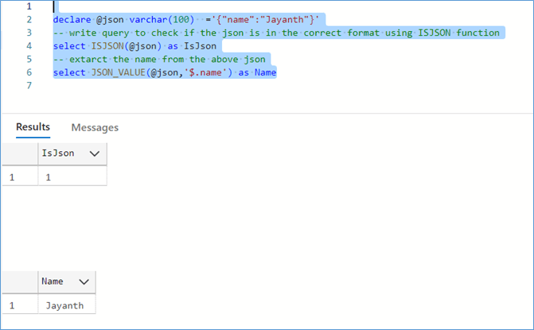Screen dimensions: 534x330
Task: Switch to the Results tab
Action: point(33,127)
